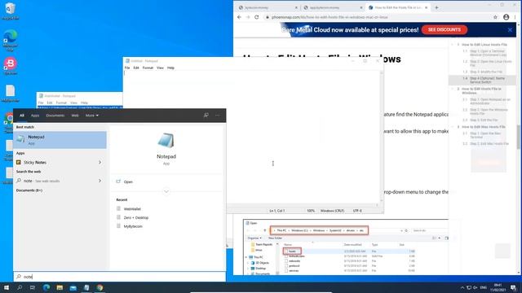Screen dimensions: 522x293
Task: Show hidden system tray icons
Action: tap(462, 287)
